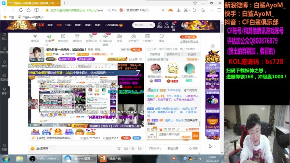This screenshot has width=290, height=163.
Task: Select 直播 in Douyu navigation
Action: 59,25
